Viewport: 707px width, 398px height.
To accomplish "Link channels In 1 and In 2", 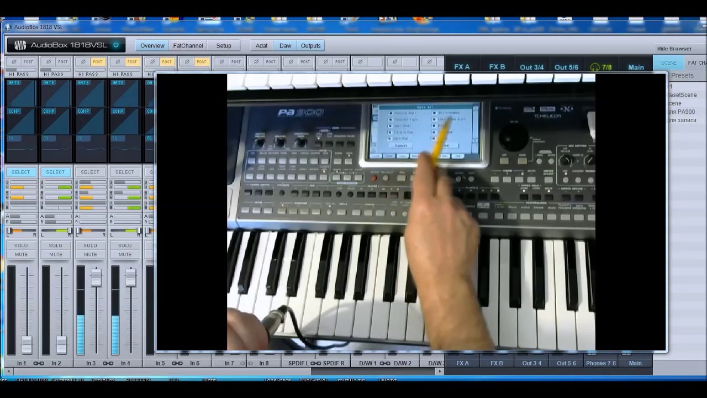I will (x=39, y=363).
